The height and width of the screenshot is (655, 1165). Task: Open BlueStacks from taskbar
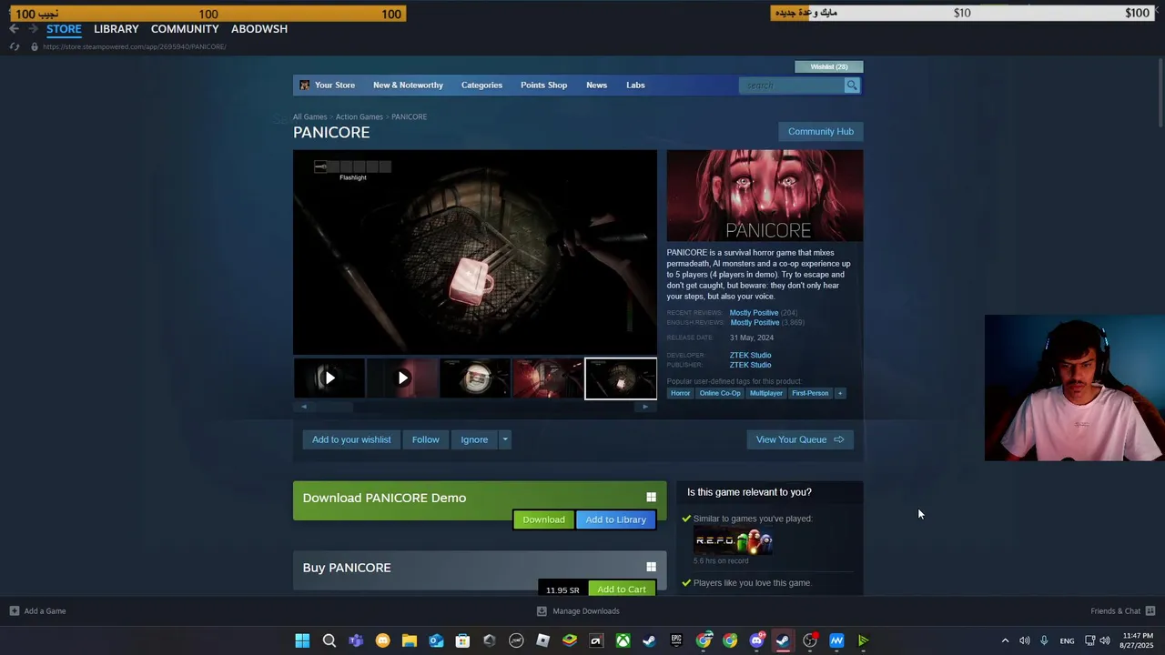pyautogui.click(x=570, y=640)
